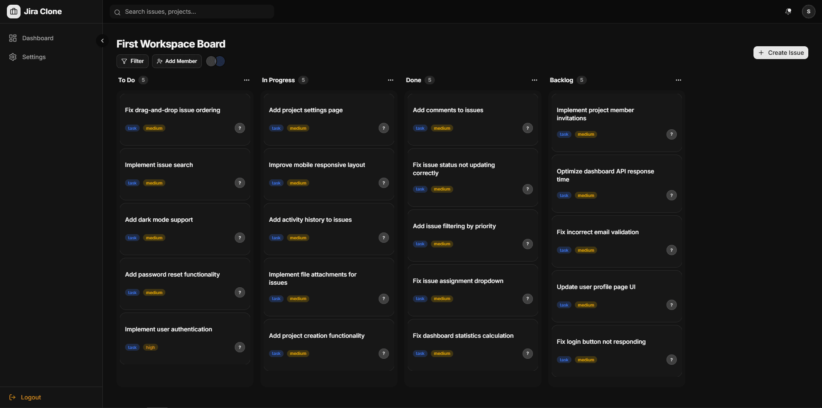Open the user avatar S menu
The height and width of the screenshot is (408, 822).
click(x=808, y=12)
